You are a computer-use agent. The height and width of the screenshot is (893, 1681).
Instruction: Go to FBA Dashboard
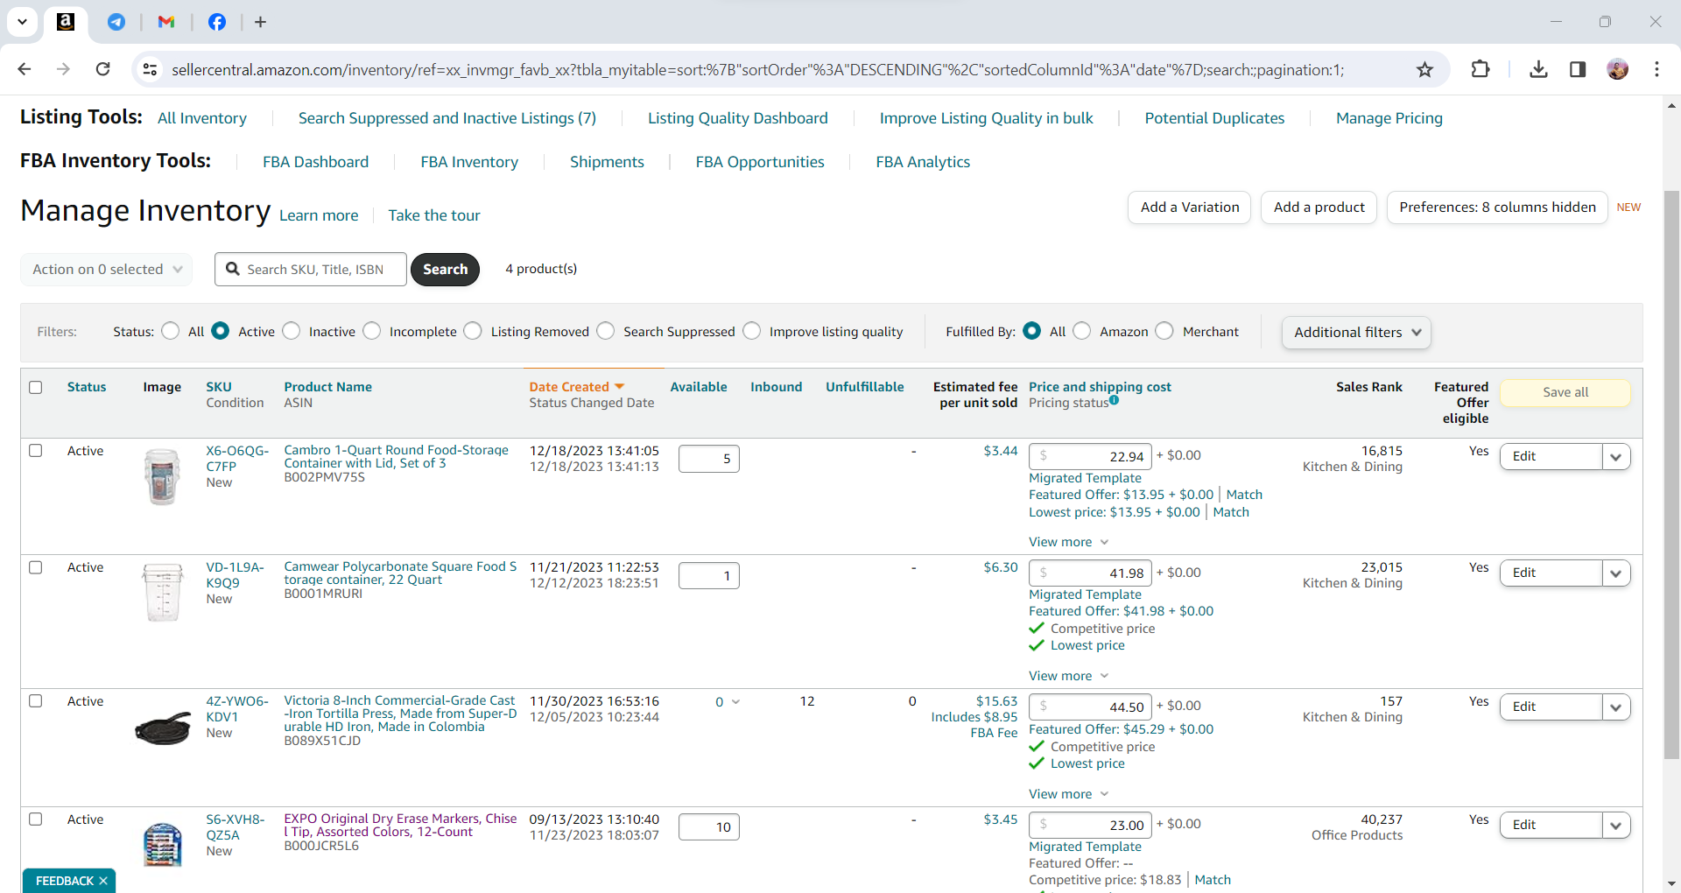[x=316, y=162]
